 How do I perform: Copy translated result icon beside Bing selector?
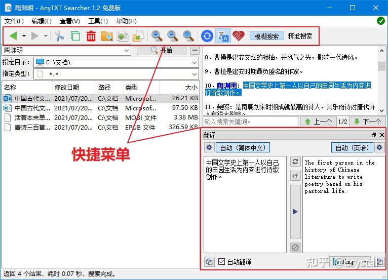pyautogui.click(x=379, y=262)
